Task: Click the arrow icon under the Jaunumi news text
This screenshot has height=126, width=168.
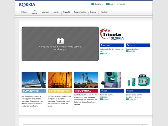Action: [x=101, y=54]
